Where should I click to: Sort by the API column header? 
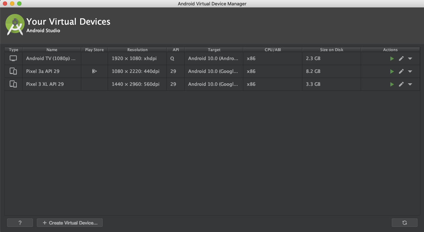[x=176, y=50]
